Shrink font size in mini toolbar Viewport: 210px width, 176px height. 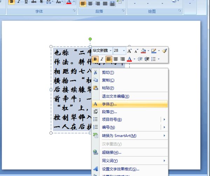pyautogui.click(x=136, y=51)
